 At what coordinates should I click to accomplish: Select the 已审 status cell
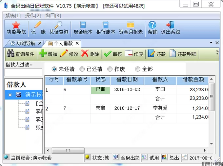(100, 90)
